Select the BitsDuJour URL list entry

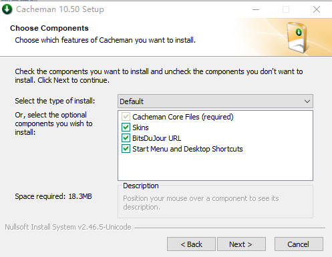(x=156, y=138)
